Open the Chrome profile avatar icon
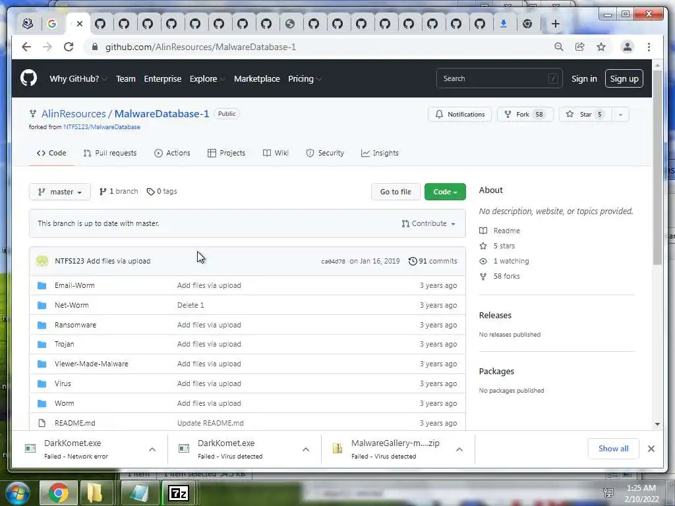Screen dimensions: 675x506 628,47
